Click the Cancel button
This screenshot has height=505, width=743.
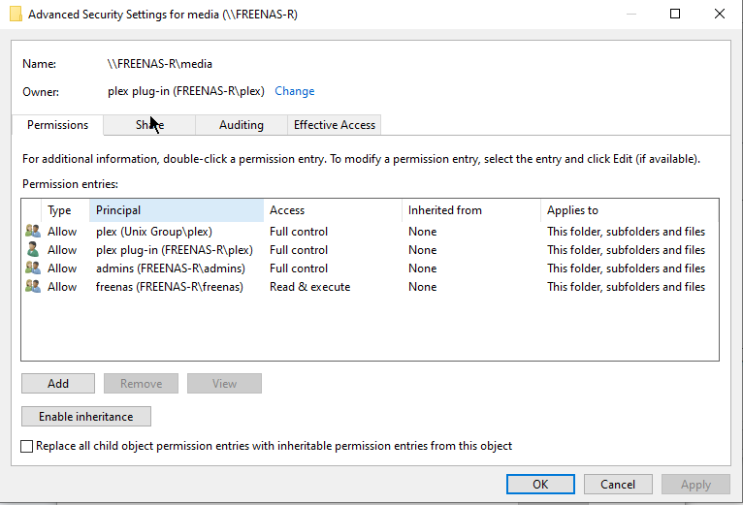(x=617, y=485)
